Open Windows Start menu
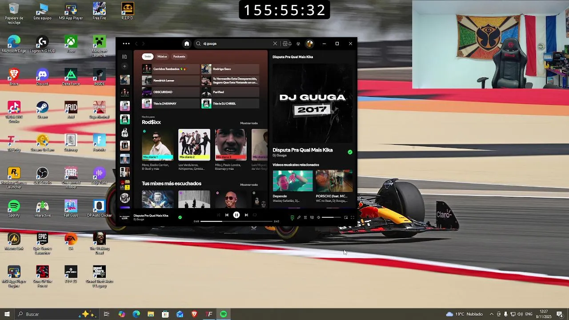 pyautogui.click(x=7, y=314)
